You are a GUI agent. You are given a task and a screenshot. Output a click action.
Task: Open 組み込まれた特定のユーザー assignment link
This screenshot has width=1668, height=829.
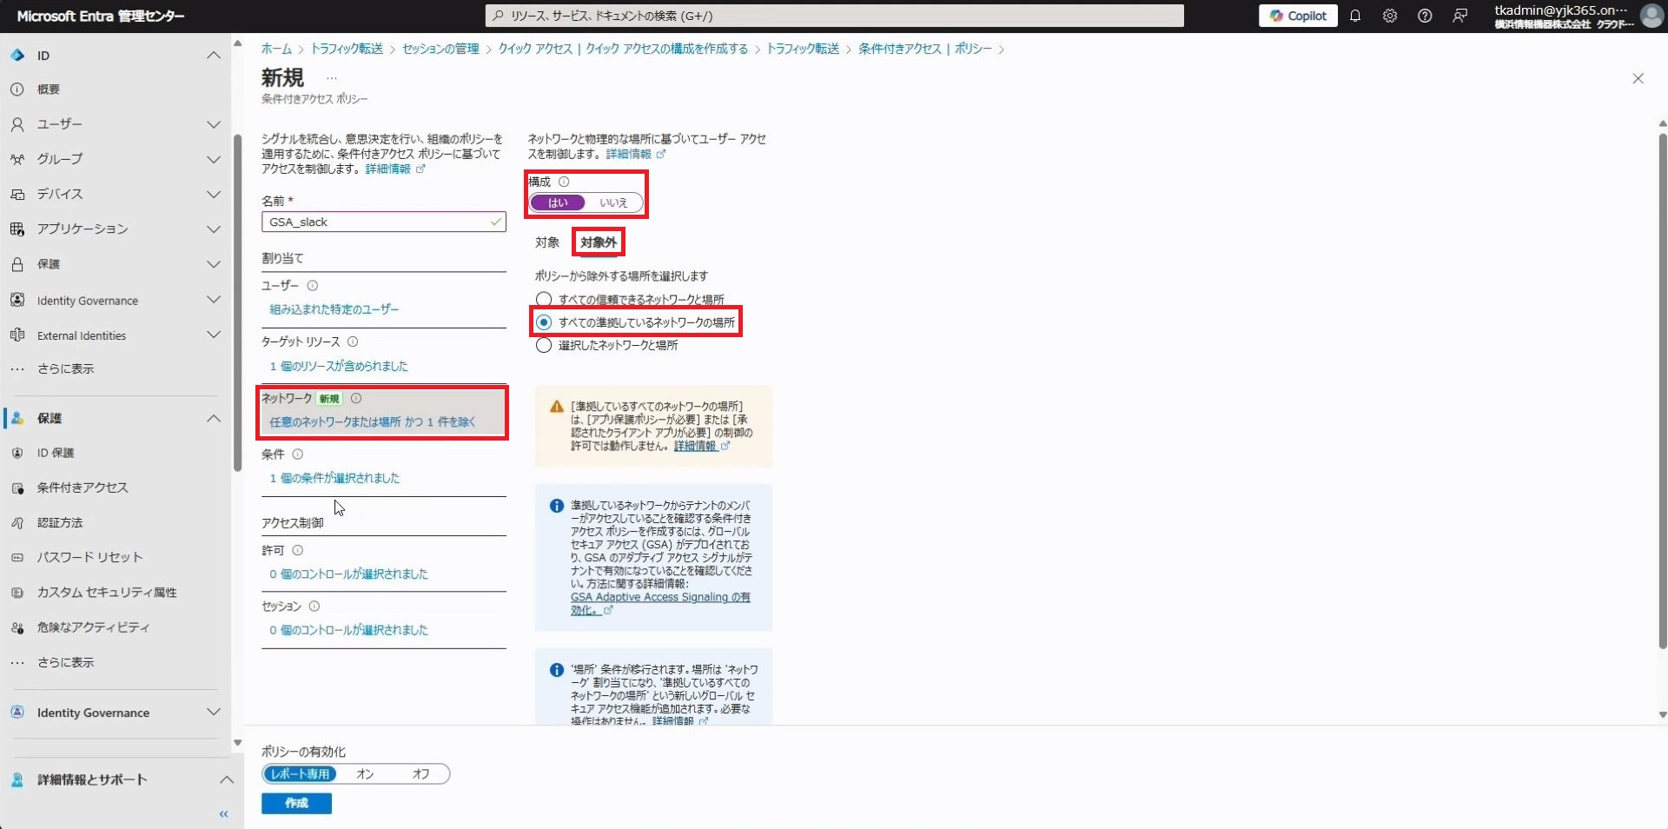click(334, 309)
